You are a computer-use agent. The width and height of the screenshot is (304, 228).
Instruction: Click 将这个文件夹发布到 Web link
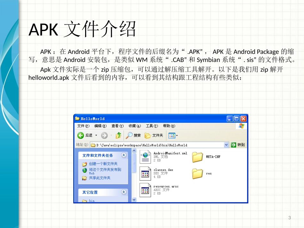click(105, 171)
